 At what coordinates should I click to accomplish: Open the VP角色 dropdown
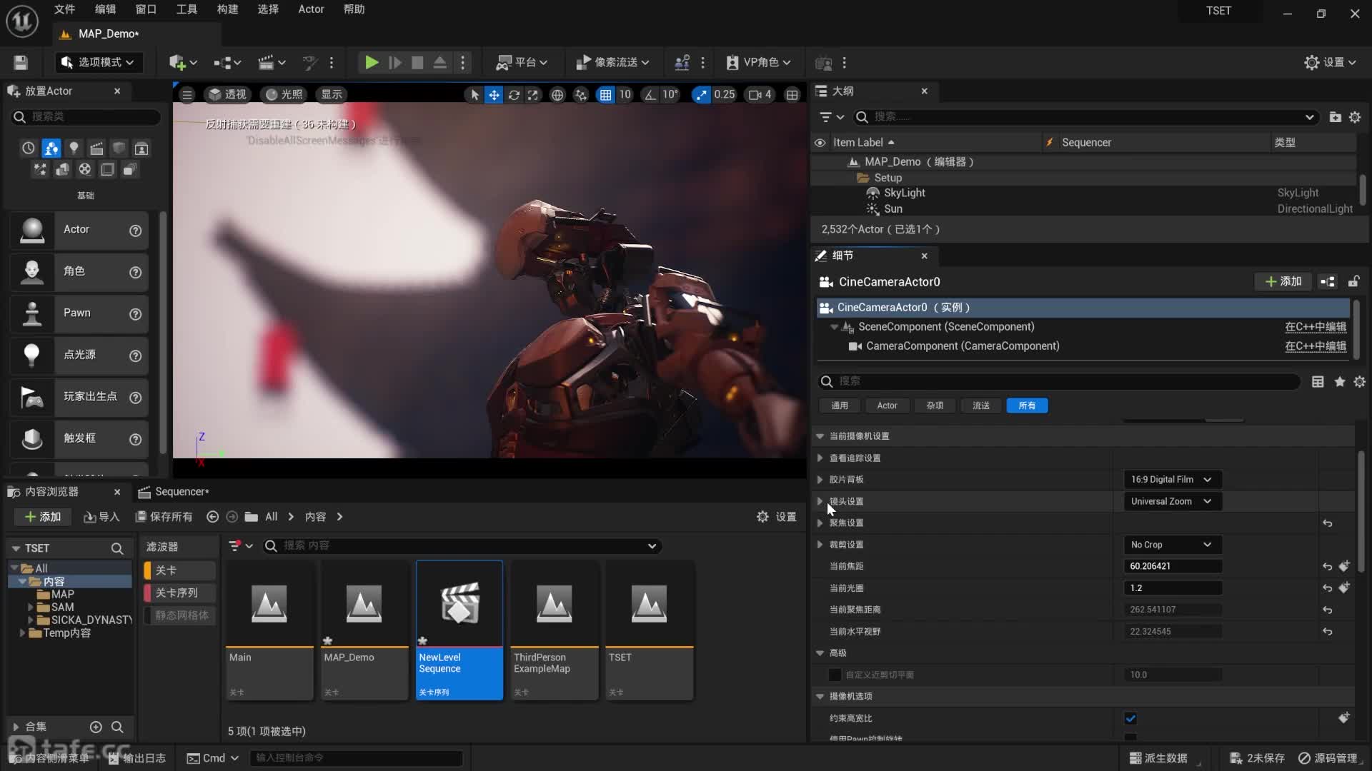pos(758,63)
